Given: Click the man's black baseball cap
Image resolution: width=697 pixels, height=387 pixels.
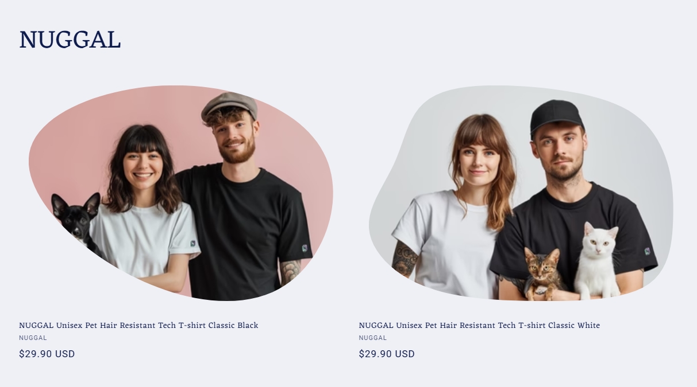Looking at the screenshot, I should point(556,115).
